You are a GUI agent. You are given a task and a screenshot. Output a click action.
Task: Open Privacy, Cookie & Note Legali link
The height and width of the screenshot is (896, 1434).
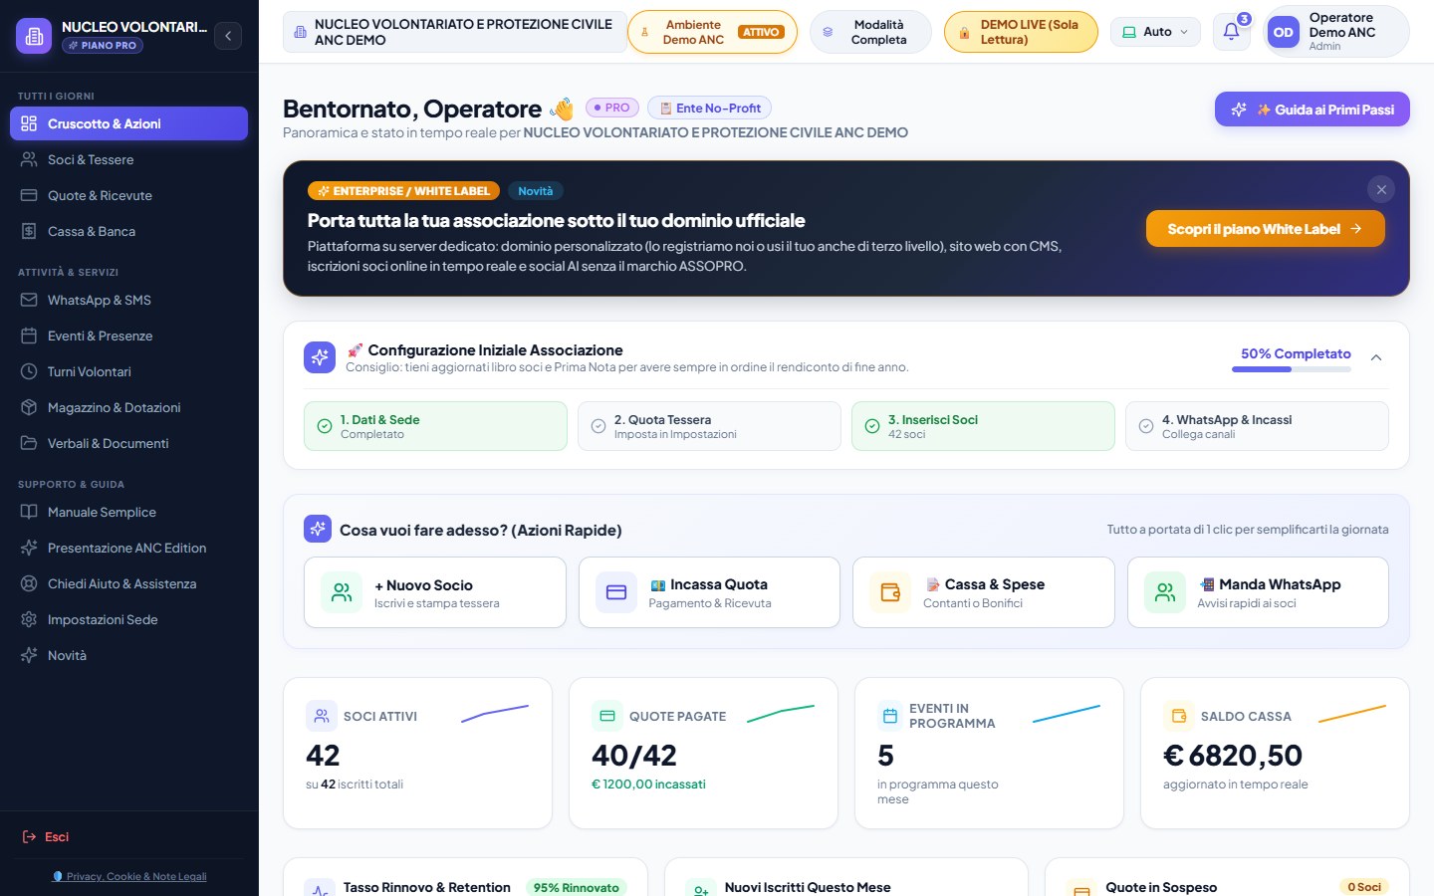tap(129, 876)
